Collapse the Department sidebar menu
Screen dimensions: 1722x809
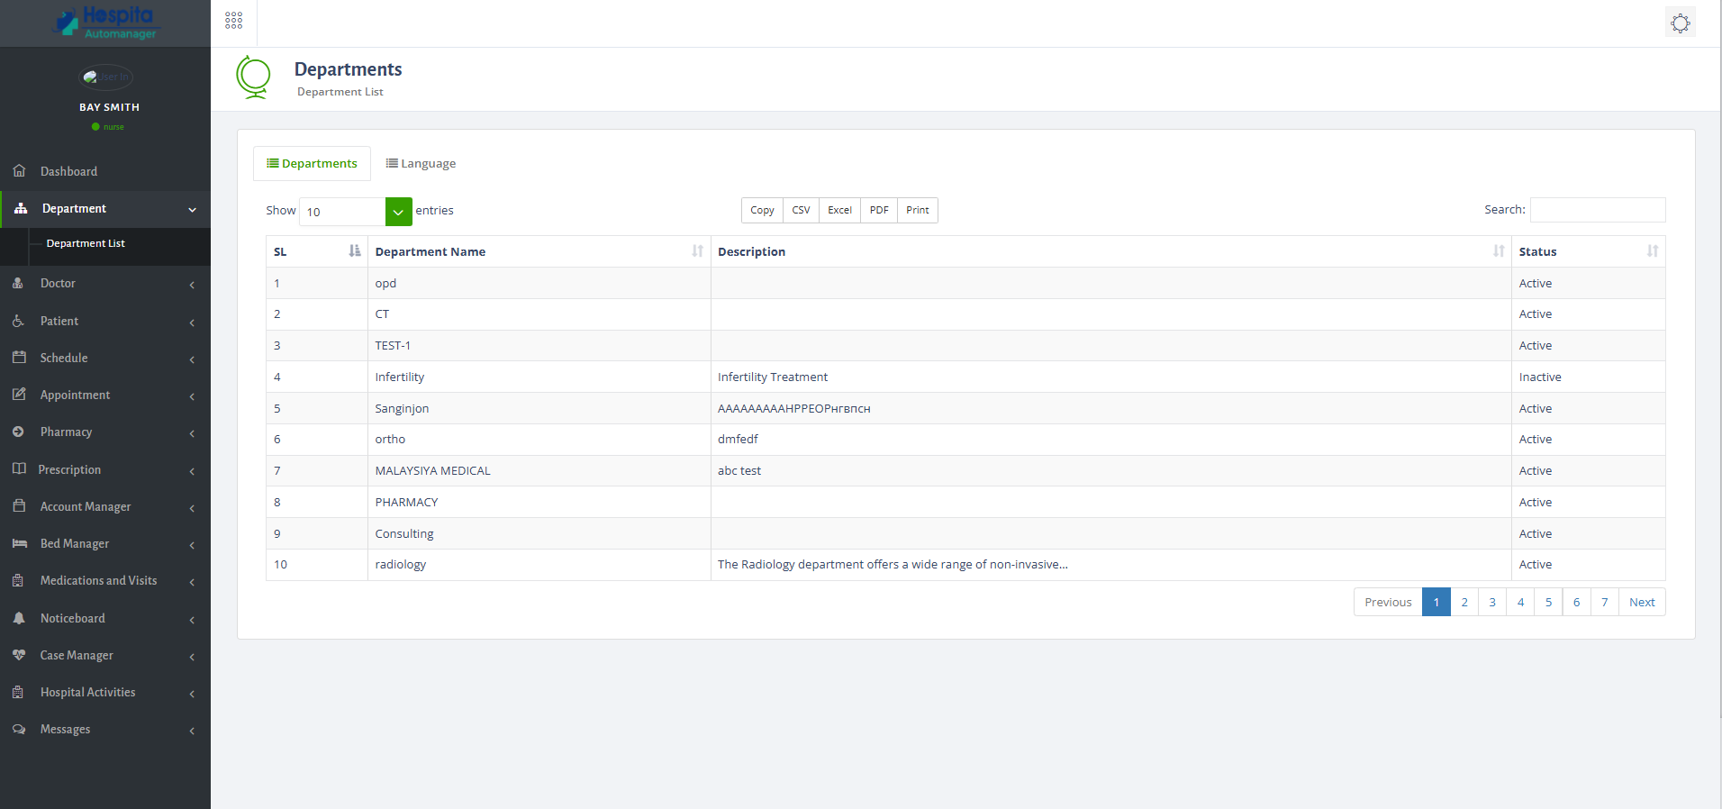pos(192,210)
